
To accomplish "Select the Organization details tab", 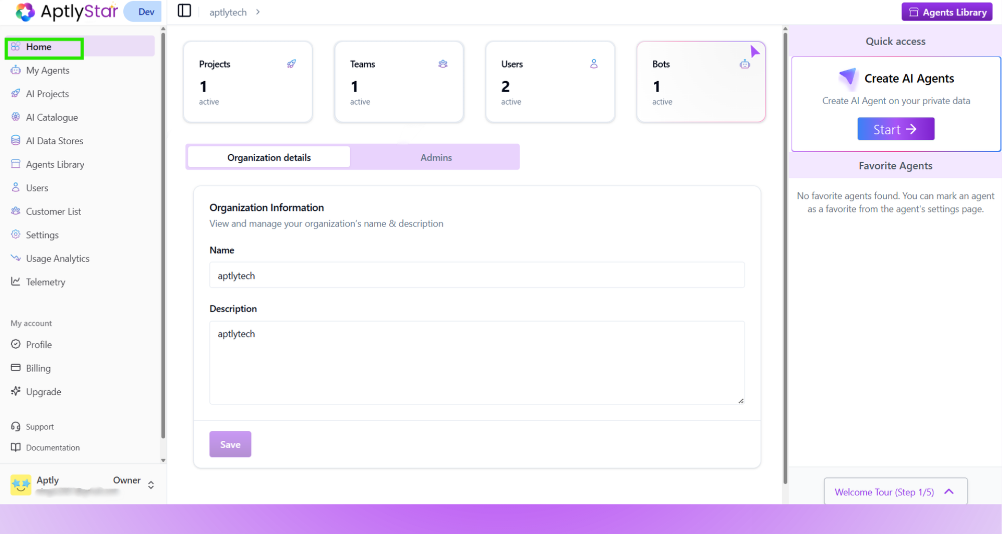I will pyautogui.click(x=269, y=157).
